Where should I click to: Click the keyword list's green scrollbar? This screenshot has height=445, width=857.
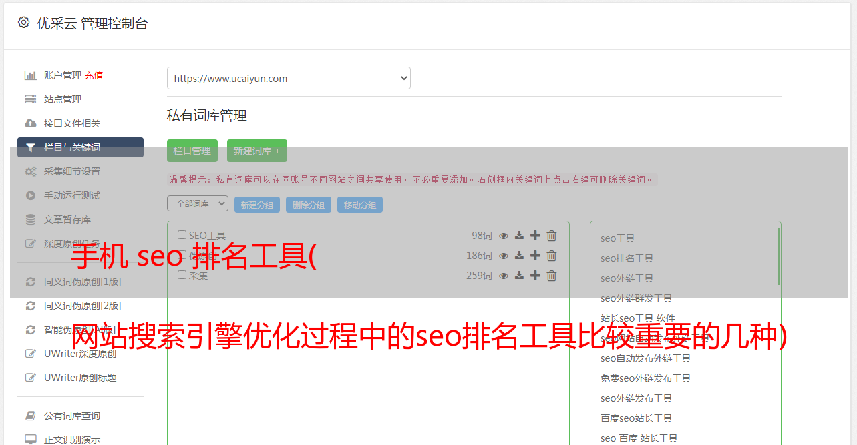pyautogui.click(x=778, y=257)
